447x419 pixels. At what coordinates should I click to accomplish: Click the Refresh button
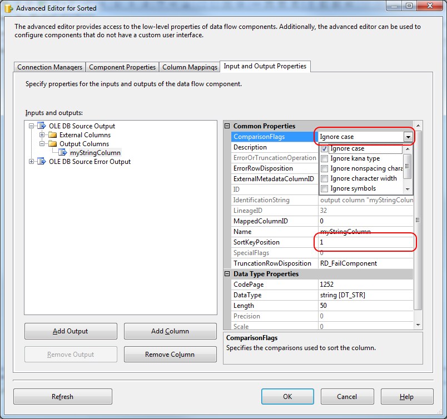coord(62,396)
